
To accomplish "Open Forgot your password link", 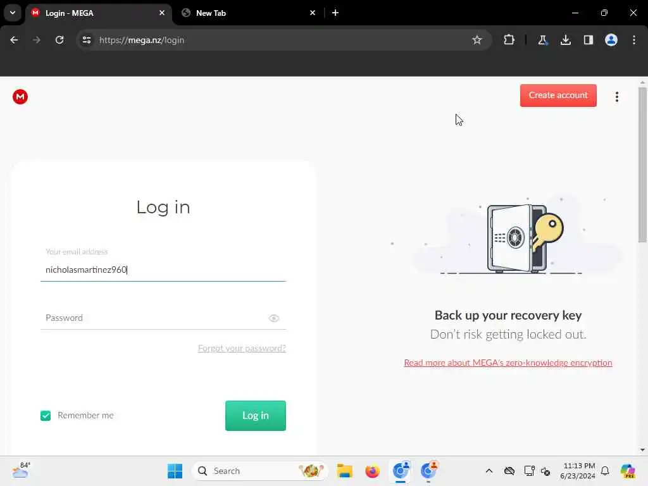I will 242,348.
